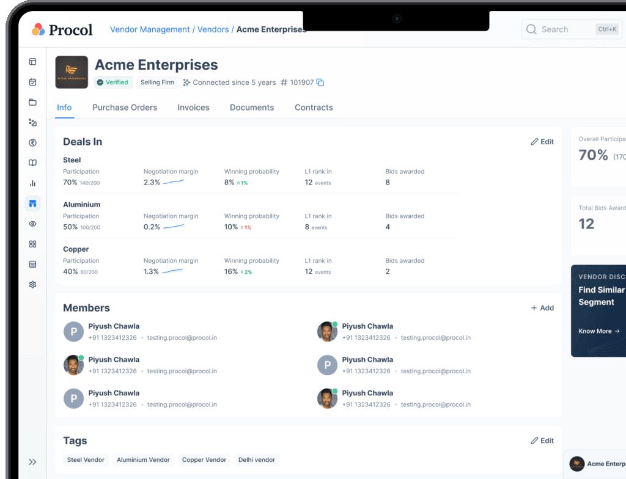Image resolution: width=626 pixels, height=479 pixels.
Task: Edit the Tags section
Action: pyautogui.click(x=542, y=441)
